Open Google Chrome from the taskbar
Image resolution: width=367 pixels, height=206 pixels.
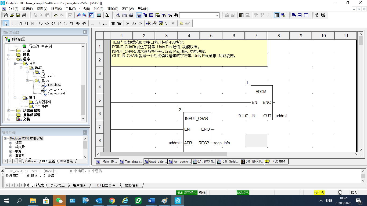112,201
